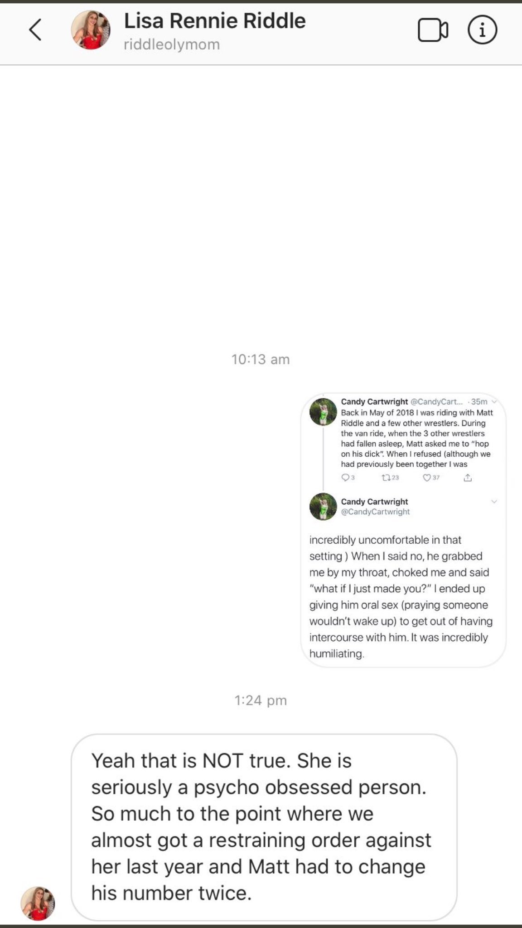
Task: Tap the 1:24 pm timestamp
Action: [x=261, y=701]
